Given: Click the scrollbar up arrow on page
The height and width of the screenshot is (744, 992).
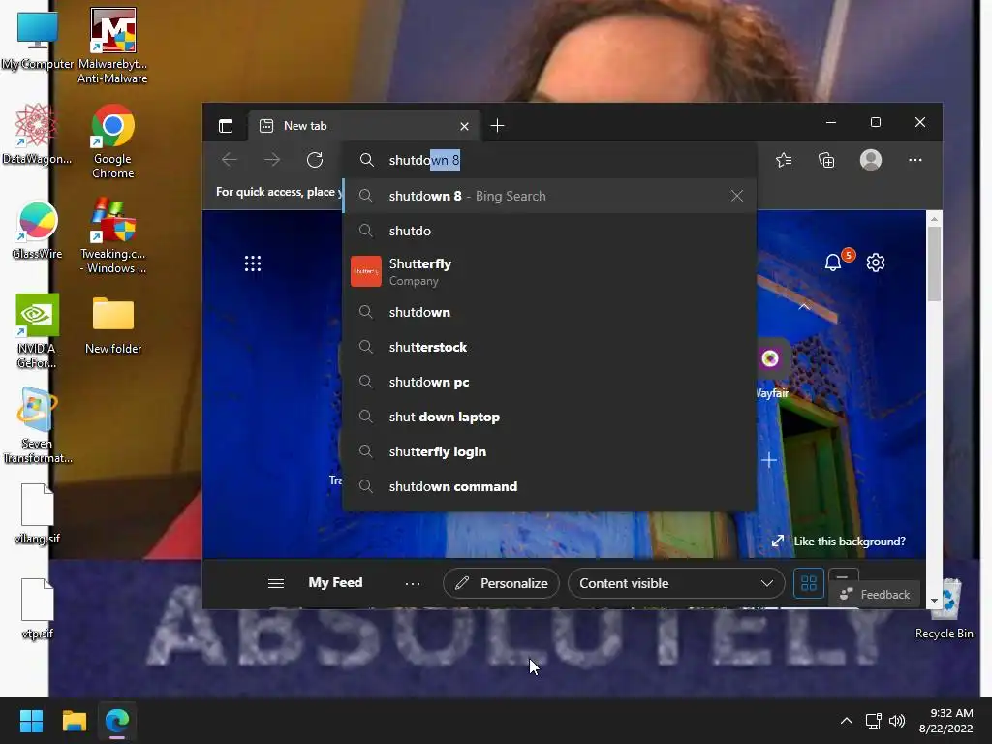Looking at the screenshot, I should (934, 219).
